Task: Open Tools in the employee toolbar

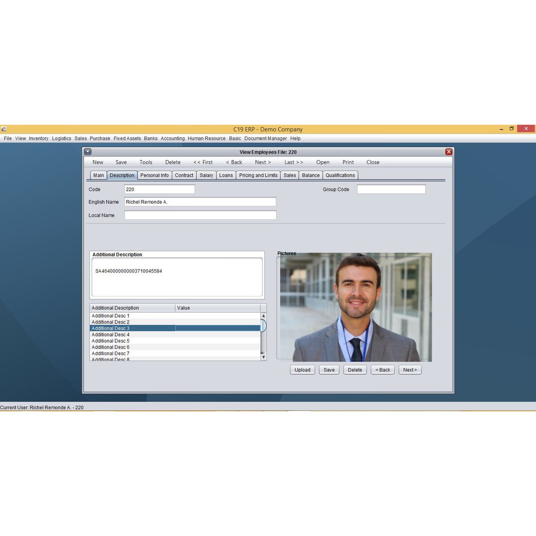Action: coord(146,162)
